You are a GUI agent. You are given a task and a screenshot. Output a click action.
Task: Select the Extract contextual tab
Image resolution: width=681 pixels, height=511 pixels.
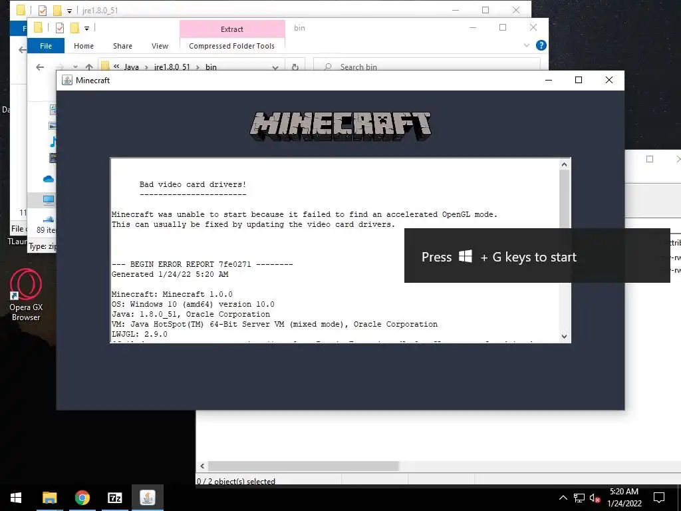(x=232, y=29)
